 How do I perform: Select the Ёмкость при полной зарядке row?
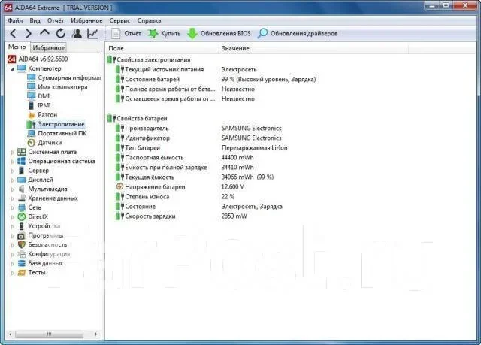[185, 168]
